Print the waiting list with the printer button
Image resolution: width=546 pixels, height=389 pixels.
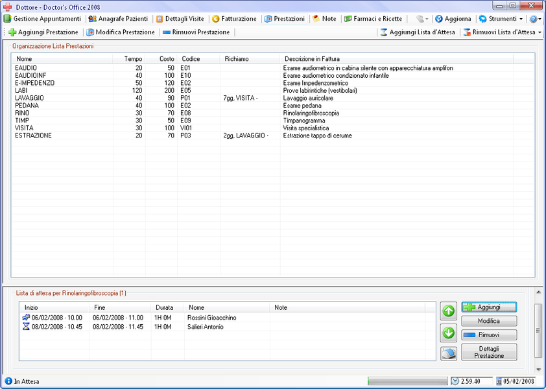coord(449,353)
